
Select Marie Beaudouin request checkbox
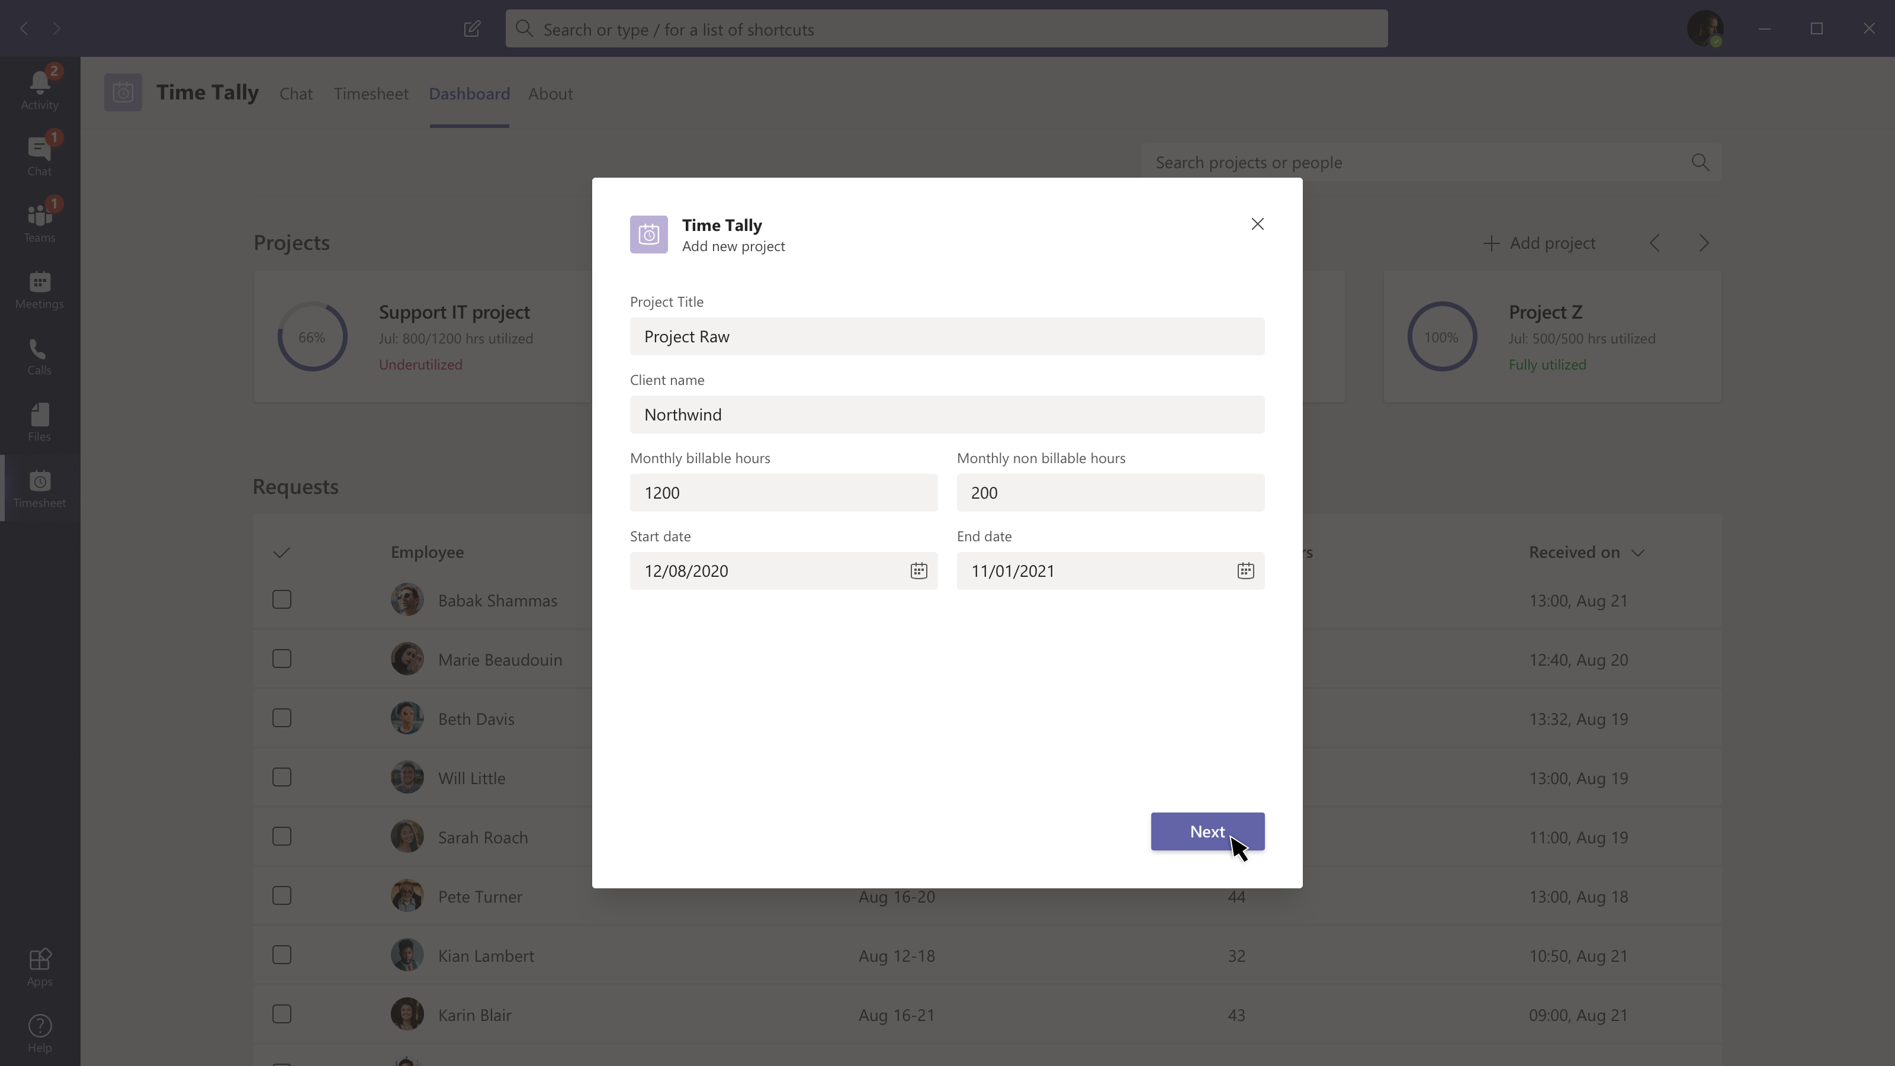point(282,659)
